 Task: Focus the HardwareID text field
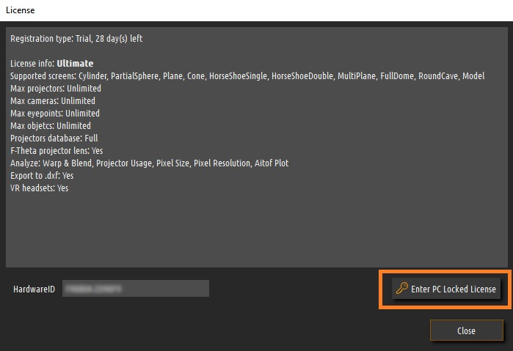pyautogui.click(x=136, y=288)
